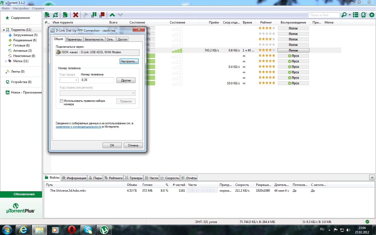This screenshot has height=235, width=376.
Task: Remove the torrent using the red X icon
Action: (x=76, y=15)
